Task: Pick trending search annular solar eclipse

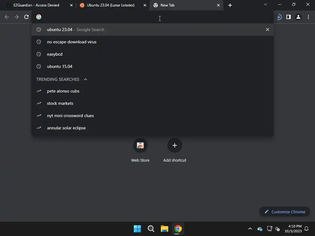Action: coord(153,128)
